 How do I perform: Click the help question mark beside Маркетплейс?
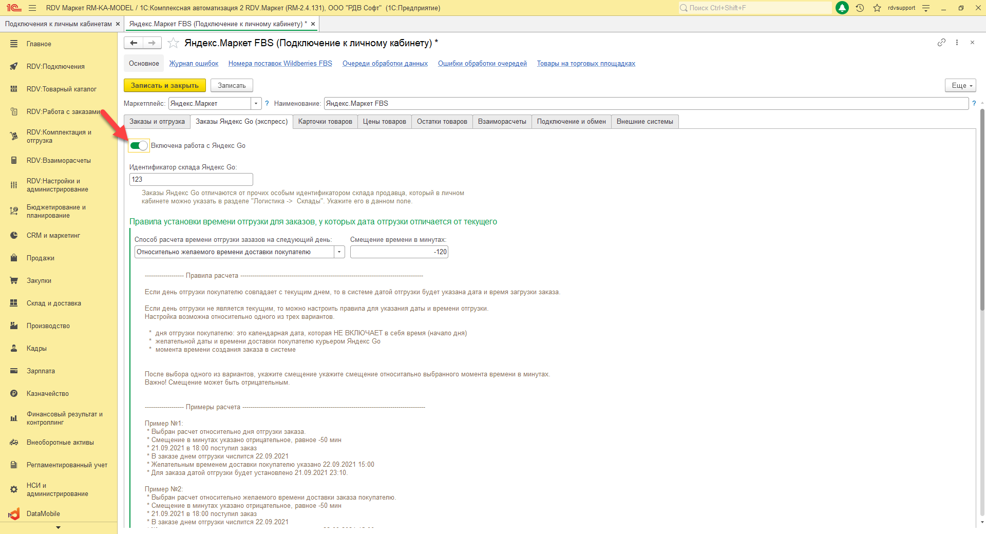coord(267,104)
